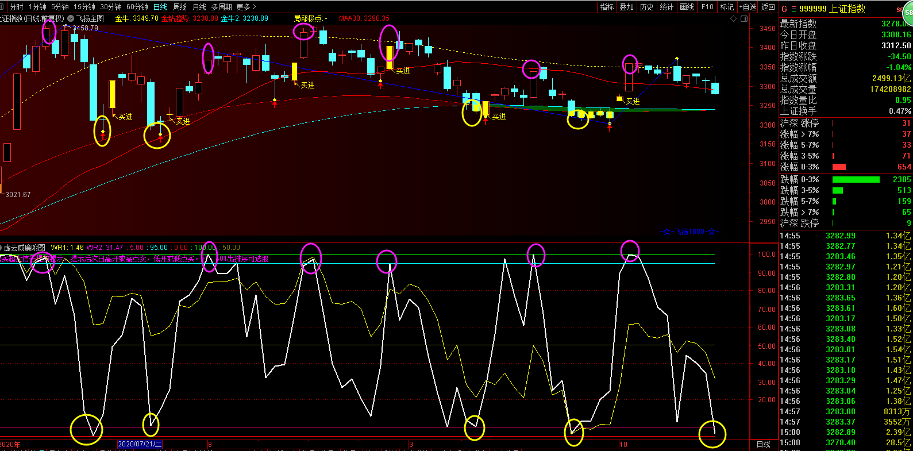Click the 局部极点 label
The image size is (913, 451).
click(x=310, y=18)
